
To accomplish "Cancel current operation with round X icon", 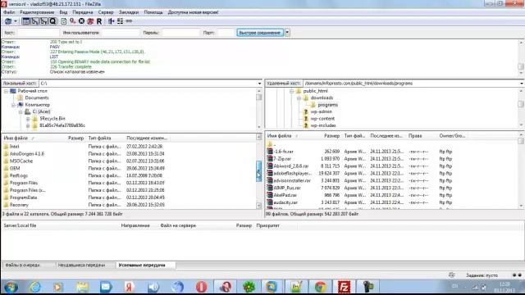I will (81, 21).
